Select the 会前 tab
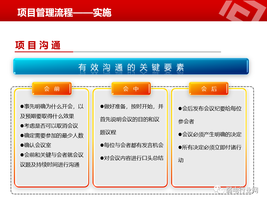Screen dimensions: 267x202 pos(52,89)
